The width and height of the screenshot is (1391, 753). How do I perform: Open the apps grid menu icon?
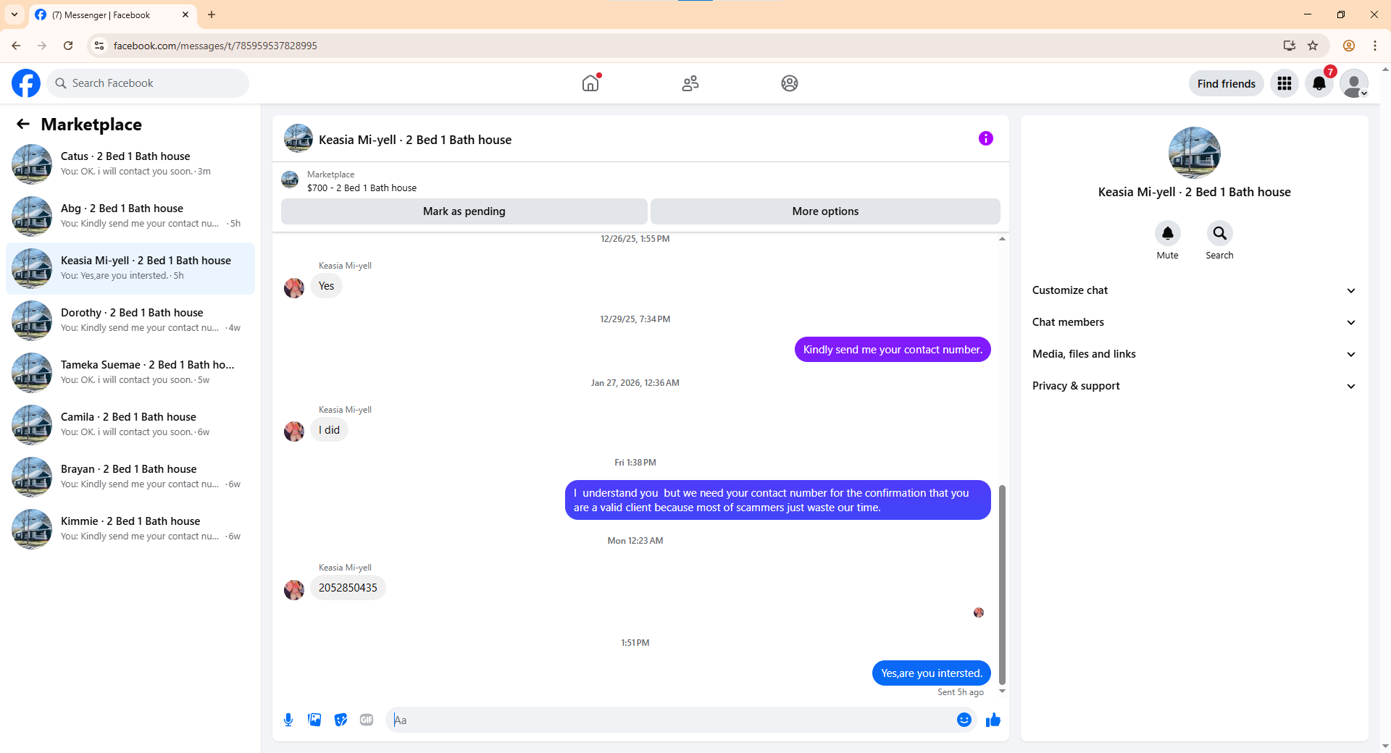pos(1285,83)
